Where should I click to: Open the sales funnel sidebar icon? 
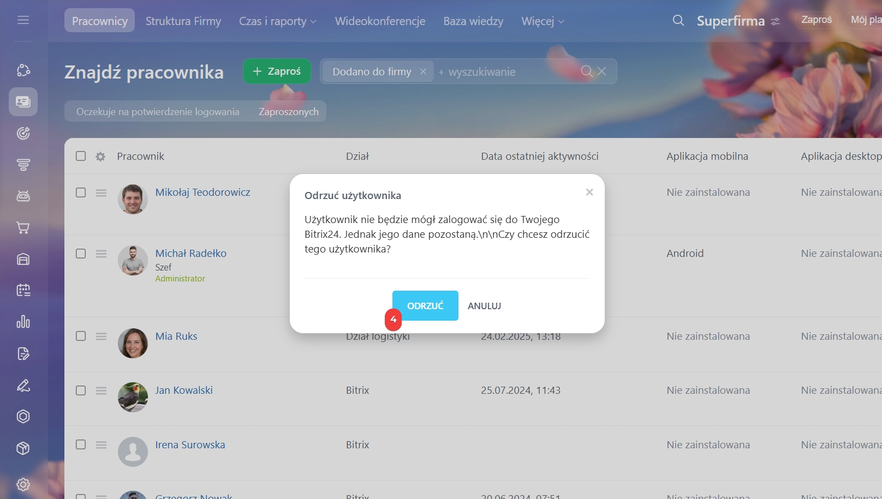(23, 165)
